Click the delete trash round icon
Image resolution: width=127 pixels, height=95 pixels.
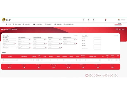pos(95,75)
